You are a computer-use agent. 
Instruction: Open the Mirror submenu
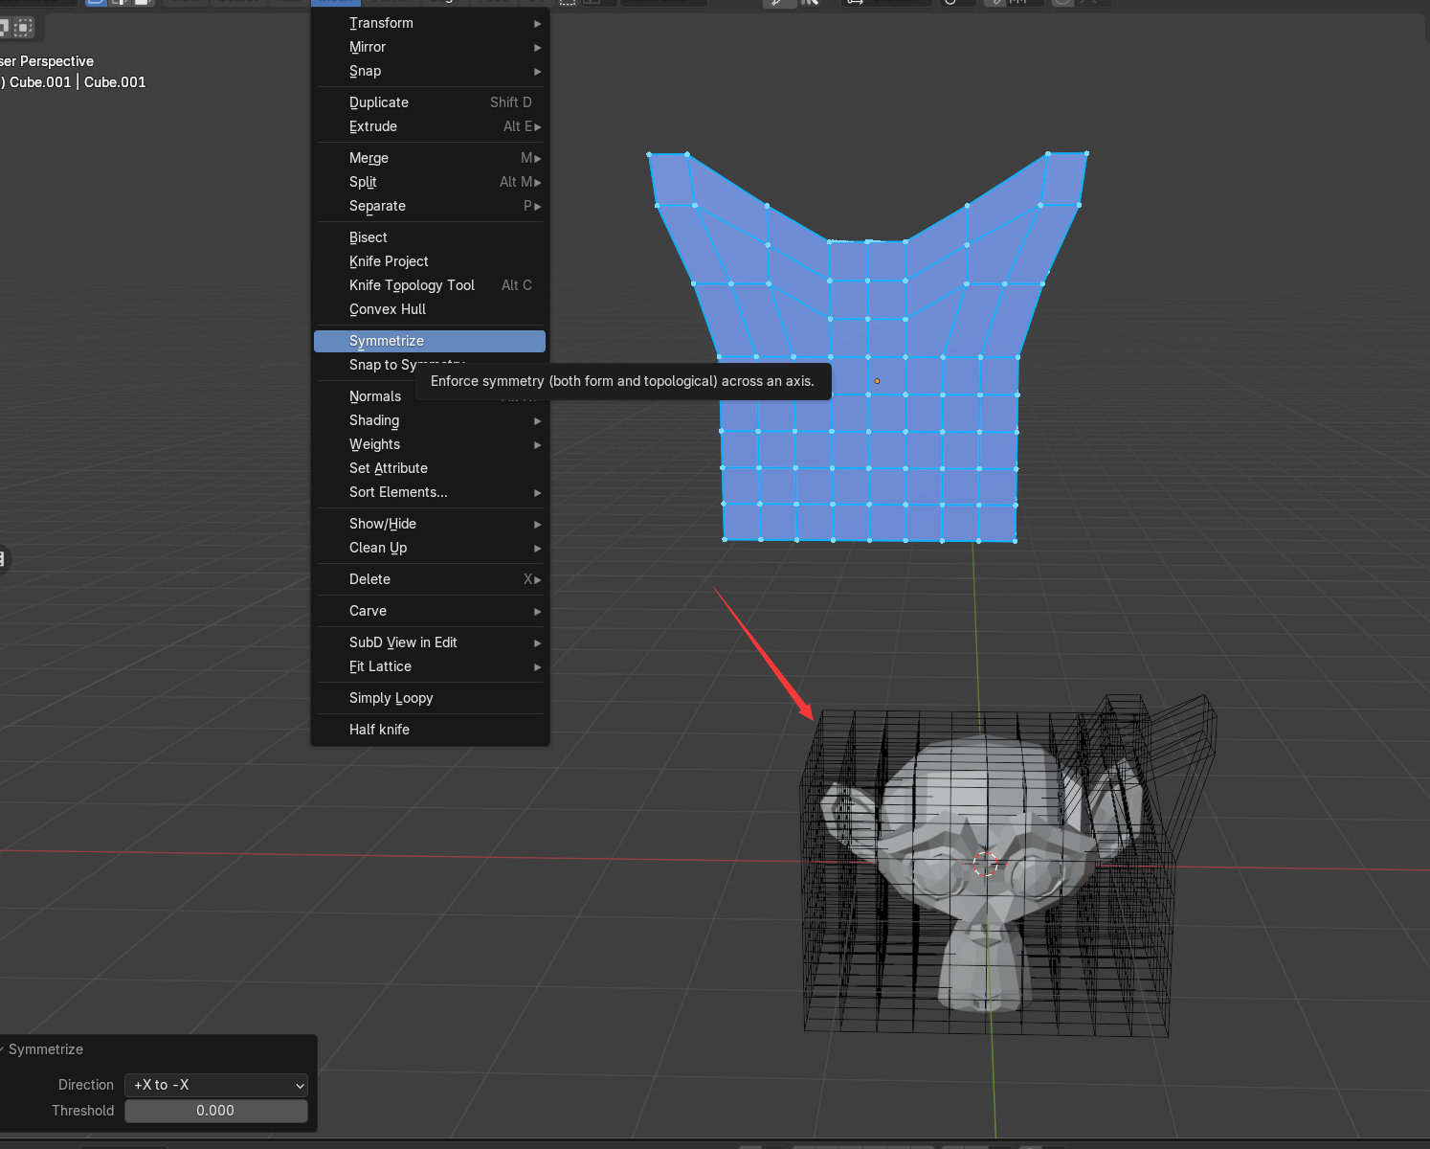coord(430,47)
